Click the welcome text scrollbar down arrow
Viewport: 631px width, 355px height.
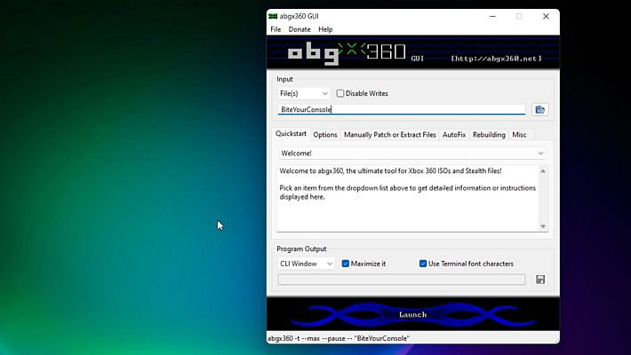pyautogui.click(x=543, y=226)
